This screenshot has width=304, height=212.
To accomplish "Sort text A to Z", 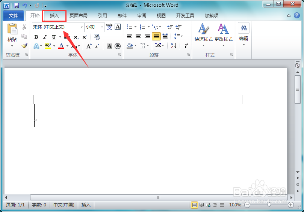I will [173, 46].
